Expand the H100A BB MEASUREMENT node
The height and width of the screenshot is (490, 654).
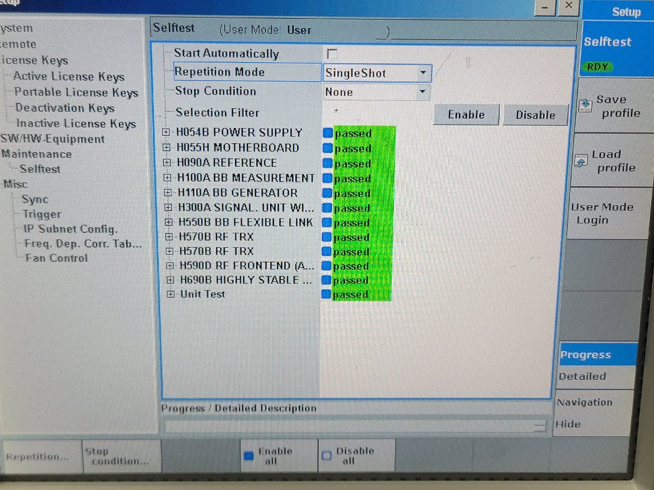pos(168,178)
